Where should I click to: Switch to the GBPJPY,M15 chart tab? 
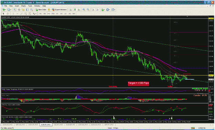109,125
